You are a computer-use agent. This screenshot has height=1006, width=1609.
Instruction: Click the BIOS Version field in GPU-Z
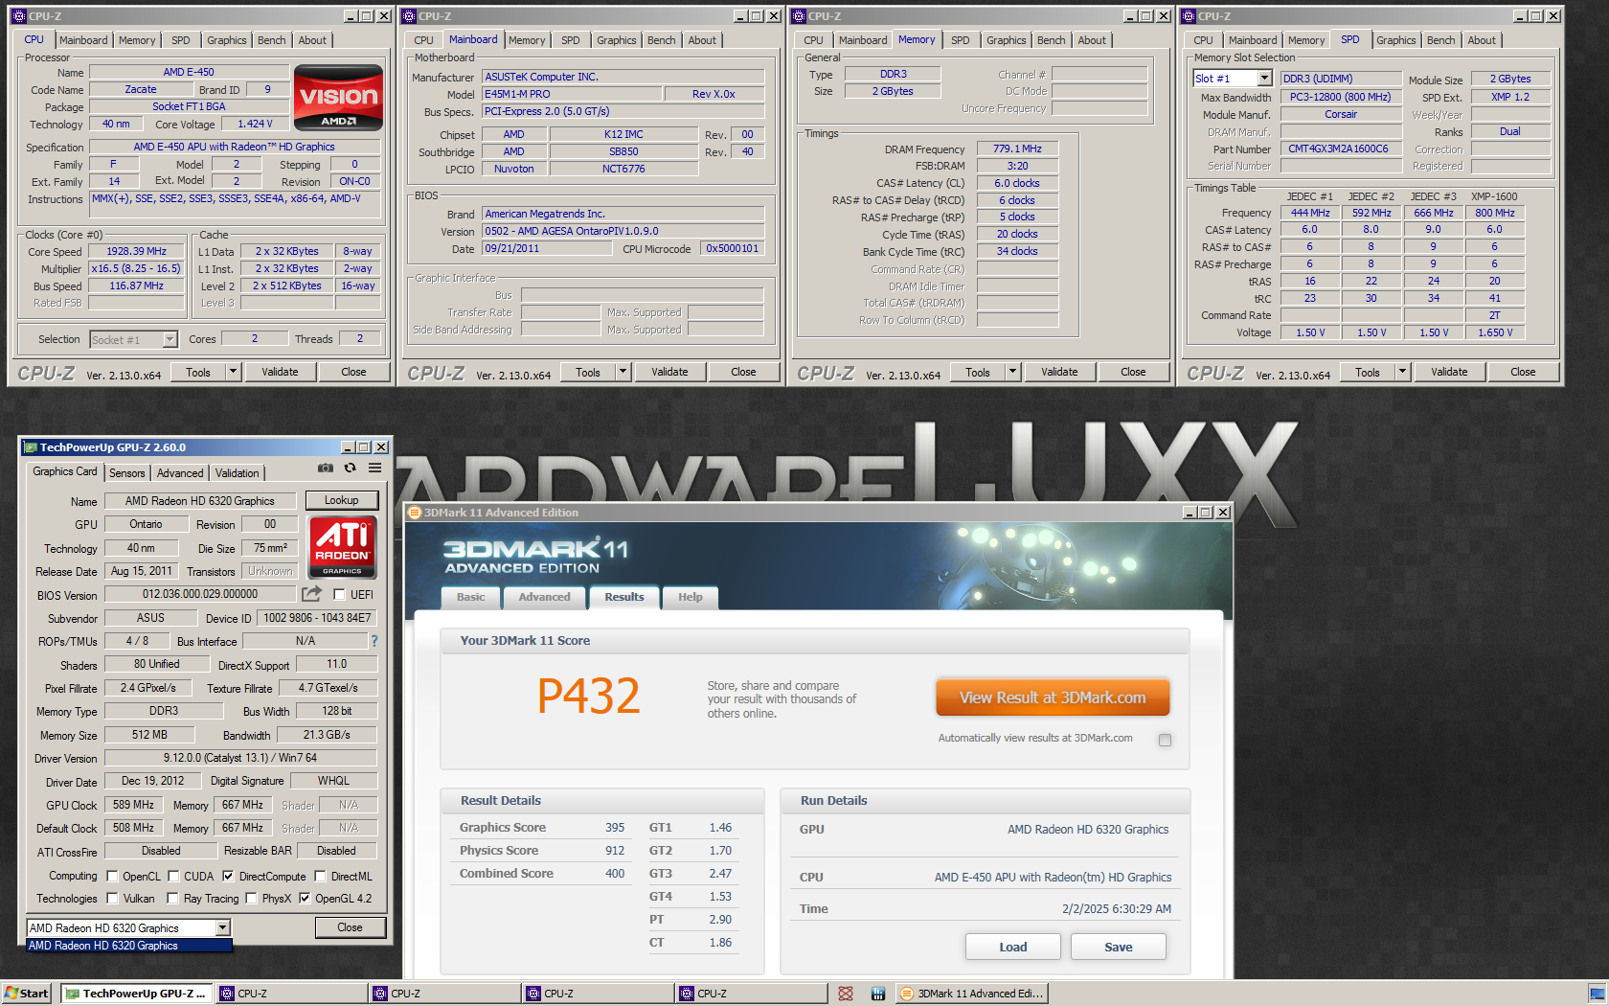[200, 594]
